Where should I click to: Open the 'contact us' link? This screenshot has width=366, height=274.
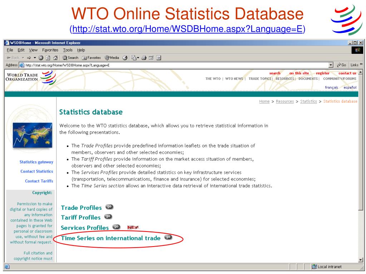(347, 73)
